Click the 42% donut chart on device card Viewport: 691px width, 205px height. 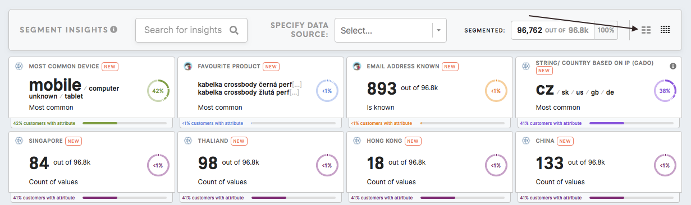tap(158, 91)
